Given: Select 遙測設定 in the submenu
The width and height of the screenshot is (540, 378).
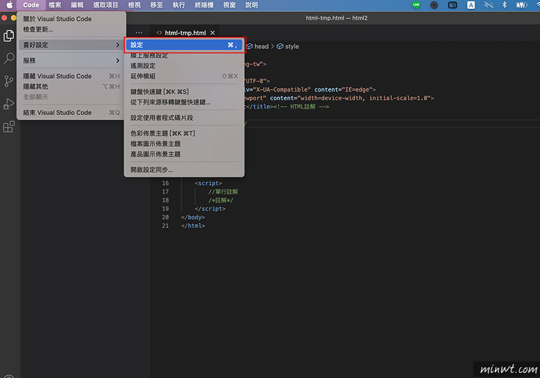Looking at the screenshot, I should click(x=184, y=66).
